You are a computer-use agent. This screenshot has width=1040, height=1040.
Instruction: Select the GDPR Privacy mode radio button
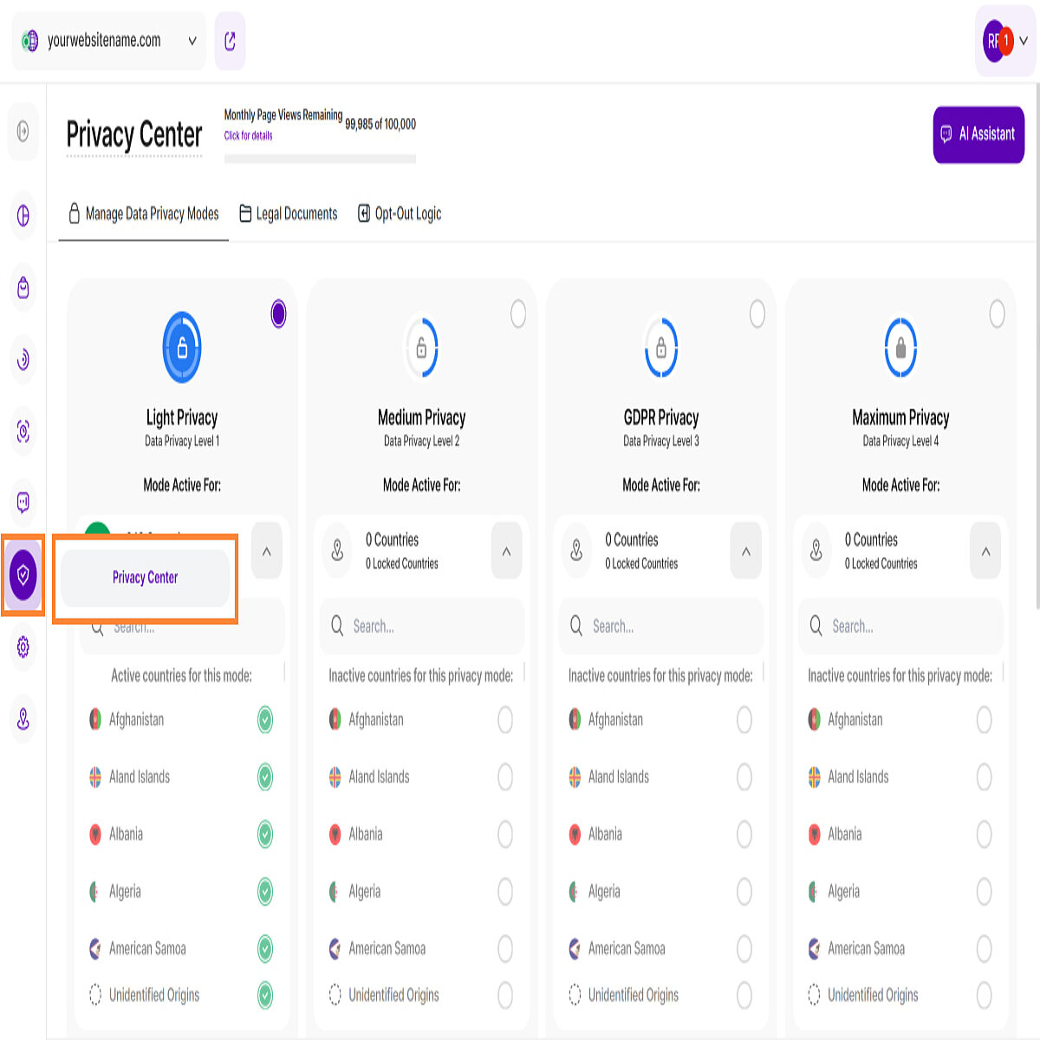point(757,314)
